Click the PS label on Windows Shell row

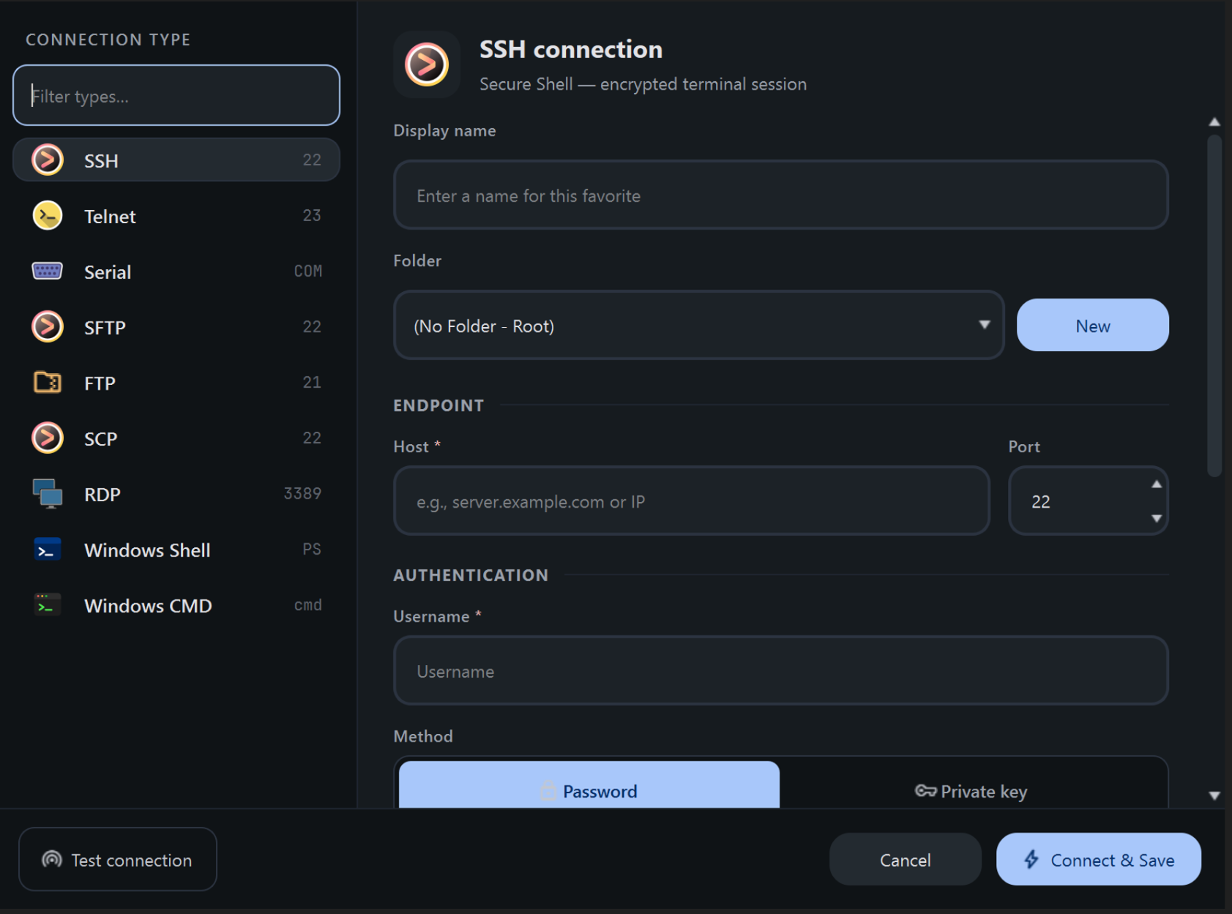(312, 549)
